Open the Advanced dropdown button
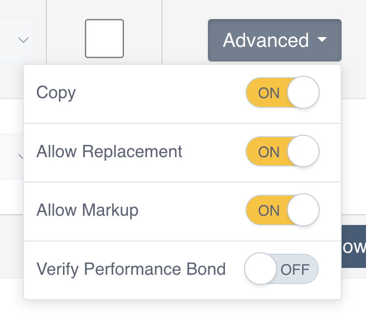The width and height of the screenshot is (366, 326). [274, 40]
